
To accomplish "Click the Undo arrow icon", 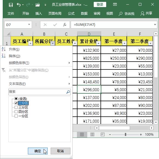I will tap(19, 5).
